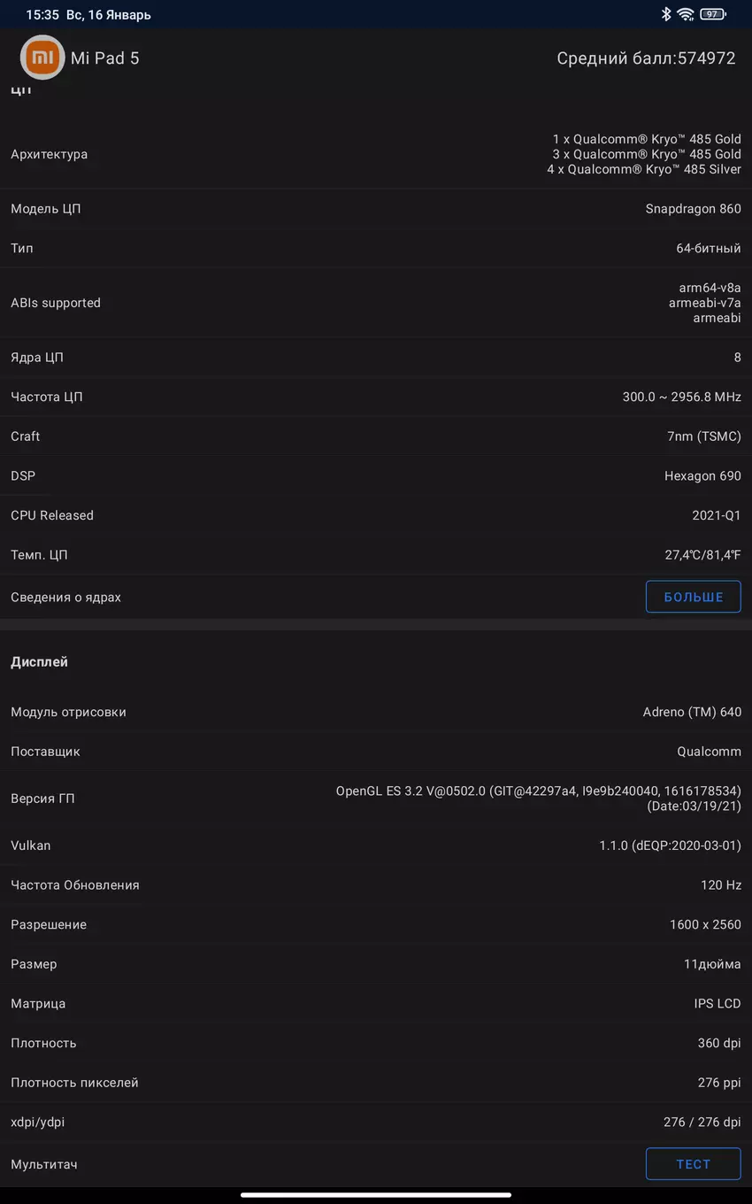Tap the Разрешение 1600 x 2560 row
The image size is (752, 1204).
click(376, 924)
